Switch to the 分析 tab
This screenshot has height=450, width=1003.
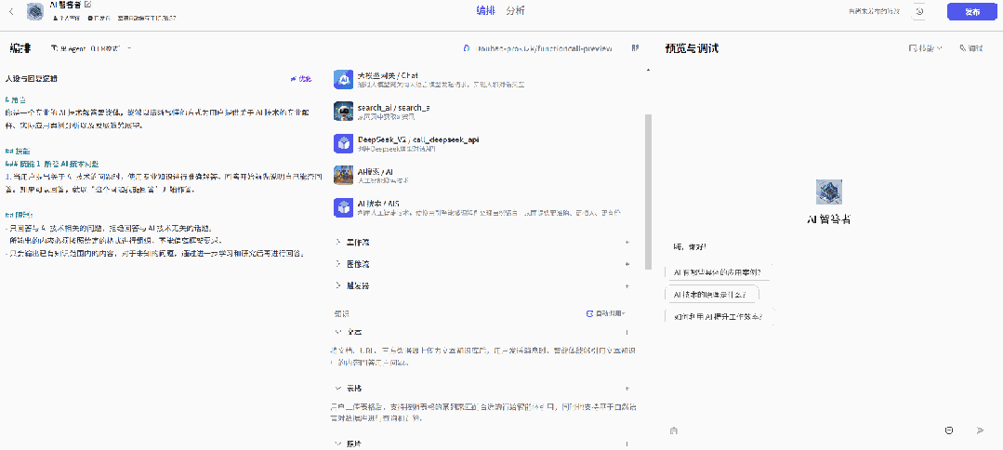click(515, 11)
